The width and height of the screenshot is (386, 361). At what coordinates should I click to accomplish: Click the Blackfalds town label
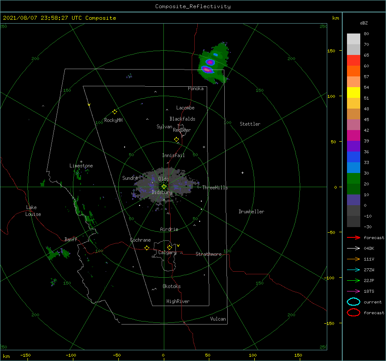[182, 119]
